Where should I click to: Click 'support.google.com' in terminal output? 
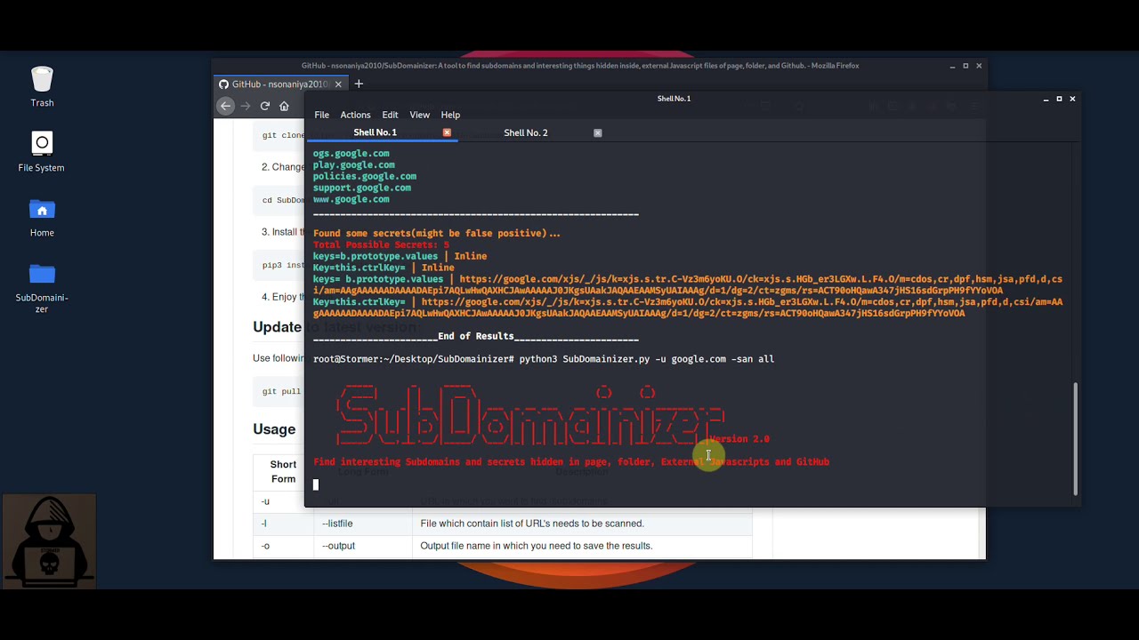coord(361,188)
